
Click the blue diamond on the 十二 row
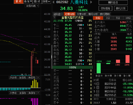point(83,25)
